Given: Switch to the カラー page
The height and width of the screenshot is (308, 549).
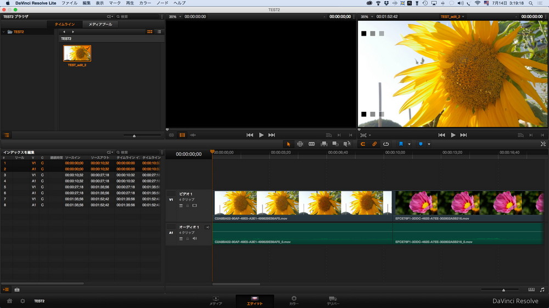Looking at the screenshot, I should 294,301.
